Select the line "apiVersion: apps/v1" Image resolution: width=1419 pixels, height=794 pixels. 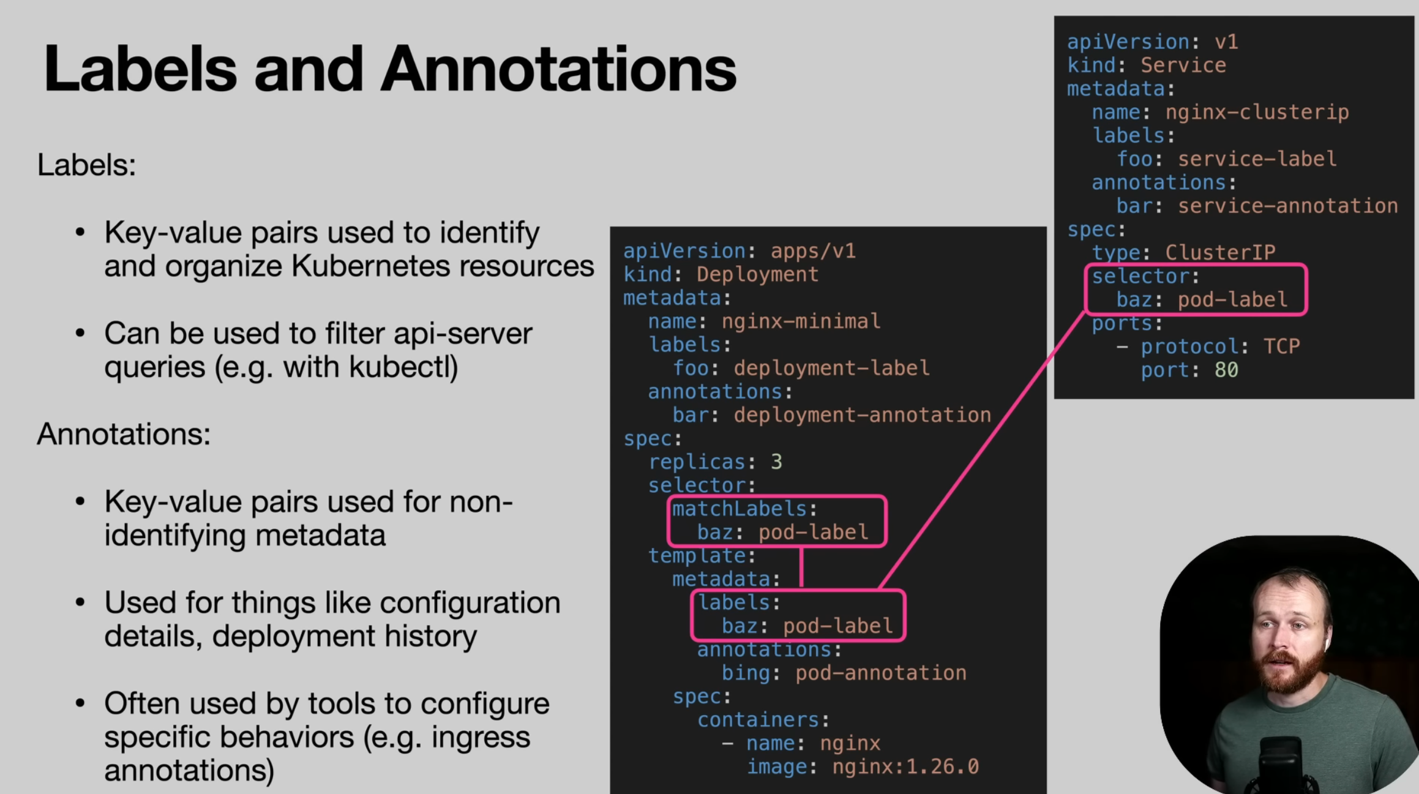(x=739, y=251)
